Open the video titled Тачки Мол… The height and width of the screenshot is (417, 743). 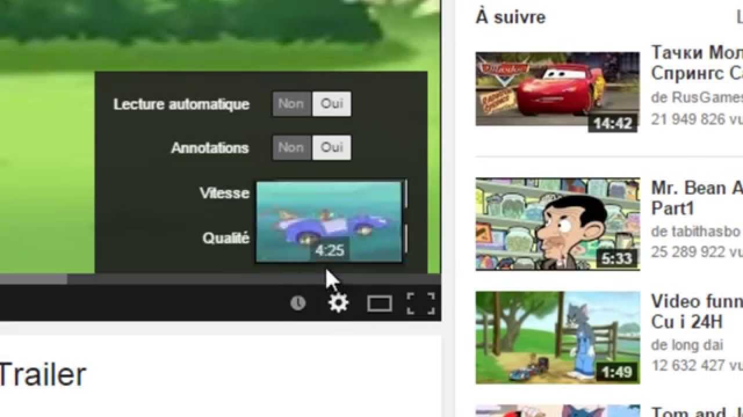[697, 63]
